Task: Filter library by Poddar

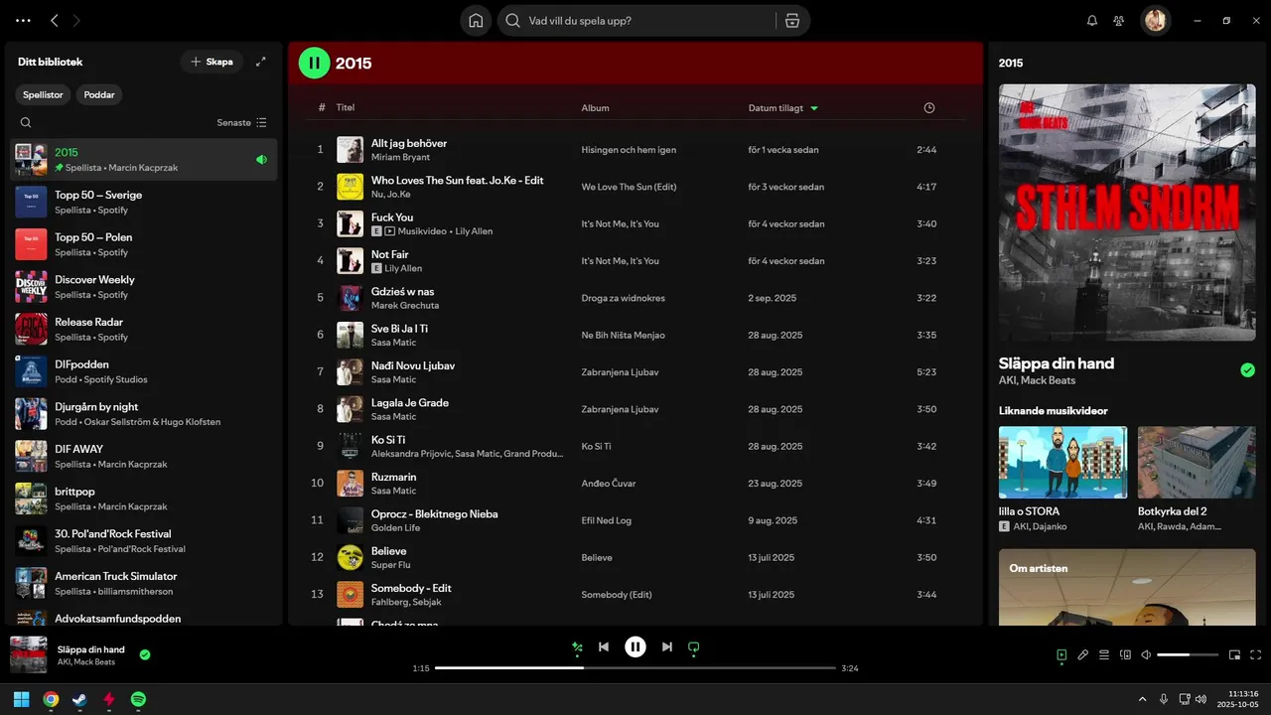Action: 99,95
